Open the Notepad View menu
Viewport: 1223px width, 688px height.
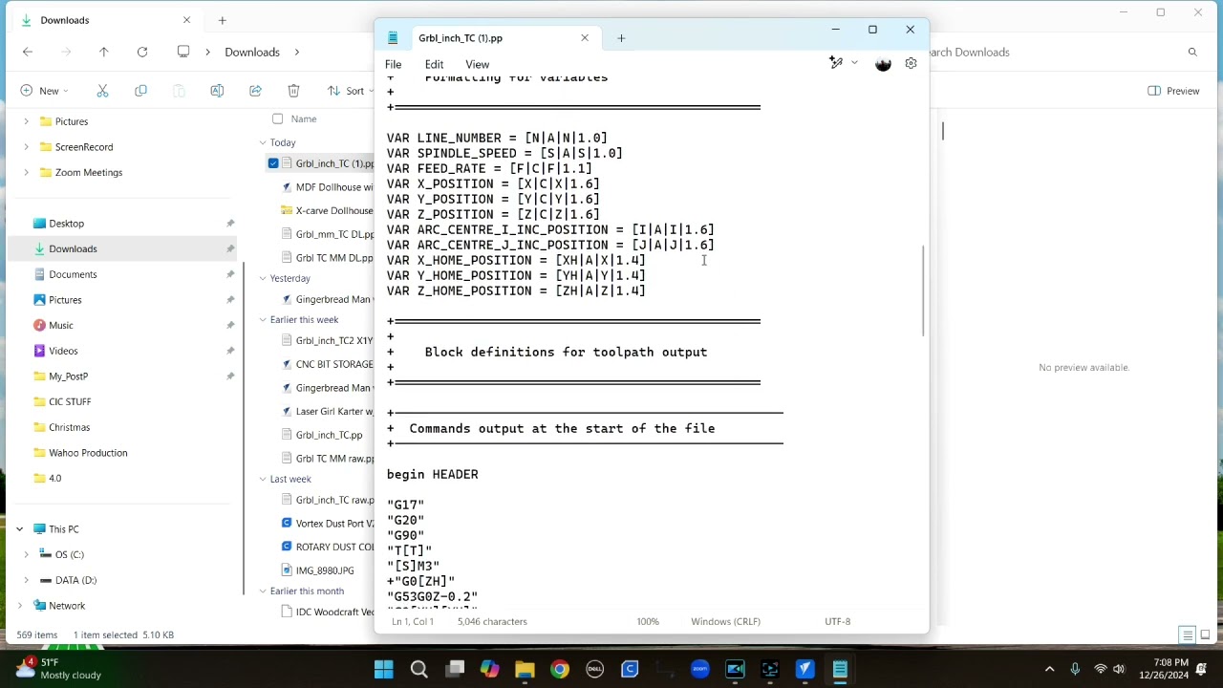pyautogui.click(x=477, y=64)
